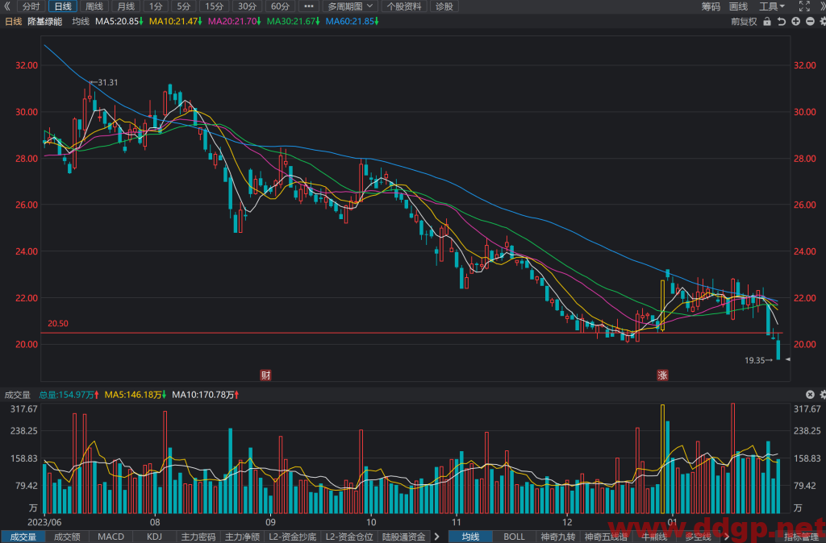Viewport: 826px width, 543px height.
Task: Open chart settings gear icon
Action: [x=822, y=22]
